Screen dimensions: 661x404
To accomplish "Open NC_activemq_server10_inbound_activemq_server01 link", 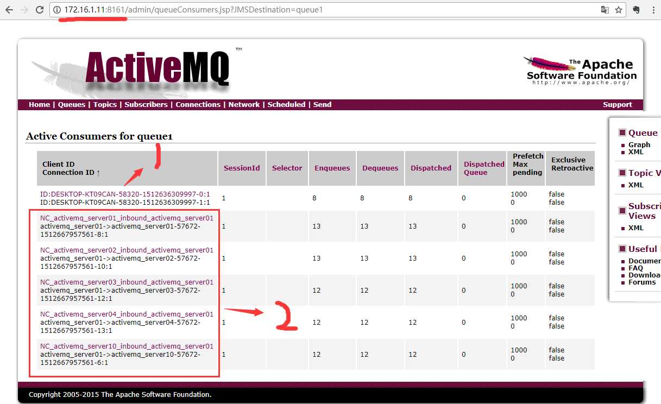I will click(127, 346).
